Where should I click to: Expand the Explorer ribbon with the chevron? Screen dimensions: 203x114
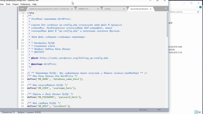click(197, 7)
